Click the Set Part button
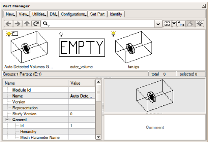 (98, 14)
